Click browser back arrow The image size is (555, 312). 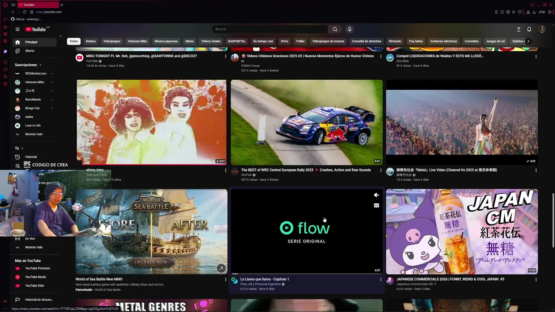click(x=13, y=12)
